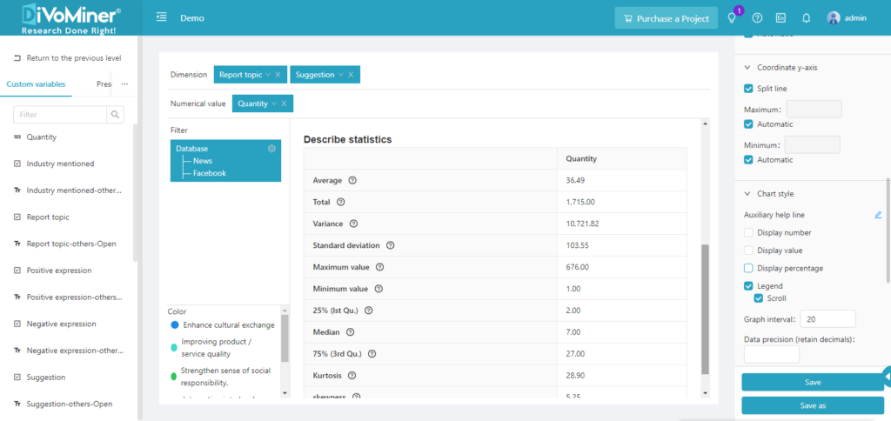The height and width of the screenshot is (421, 891).
Task: Toggle the sidebar collapse hamburger icon
Action: 162,17
